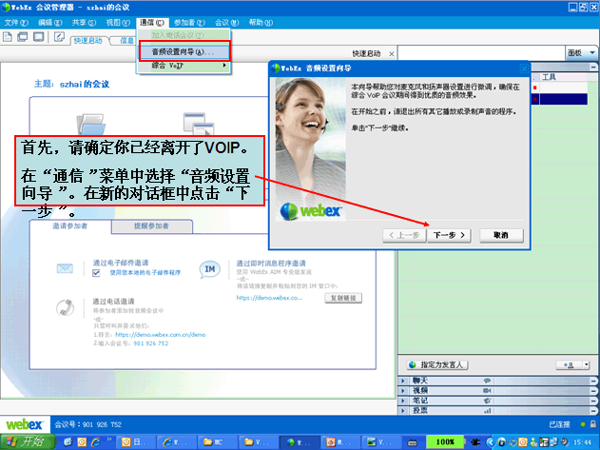Open the 面板 panels dropdown
Viewport: 600px width, 450px height.
[582, 53]
